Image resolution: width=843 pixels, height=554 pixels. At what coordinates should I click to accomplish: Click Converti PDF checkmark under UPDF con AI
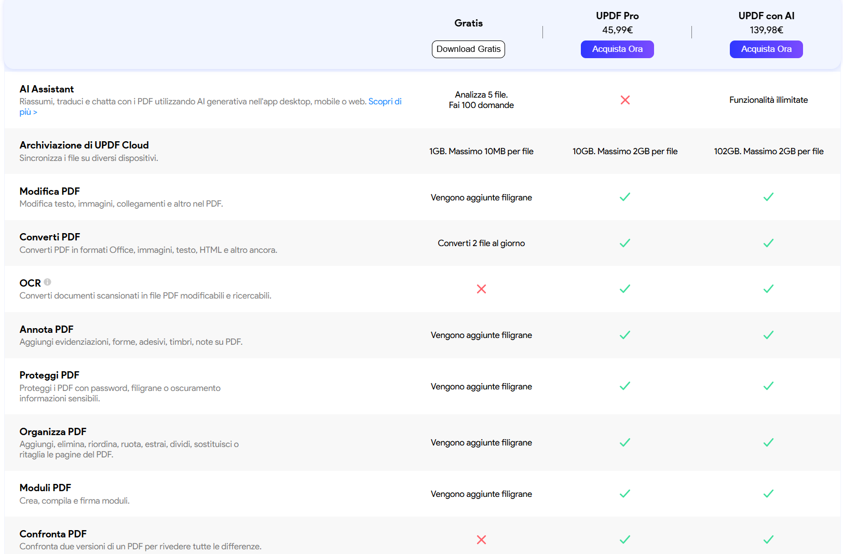[768, 243]
